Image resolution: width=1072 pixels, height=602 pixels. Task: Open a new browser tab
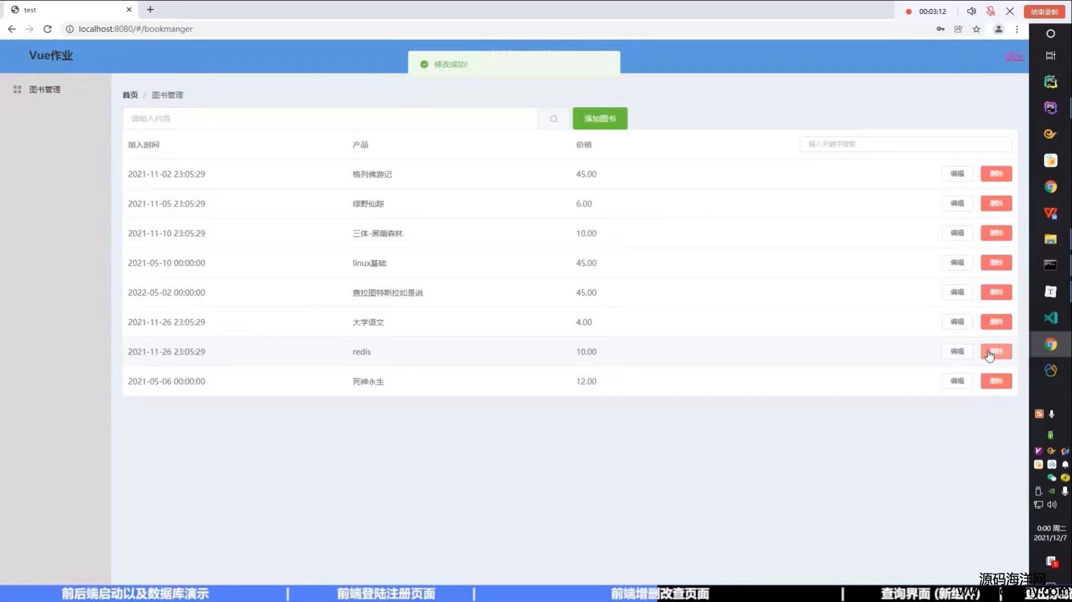150,9
